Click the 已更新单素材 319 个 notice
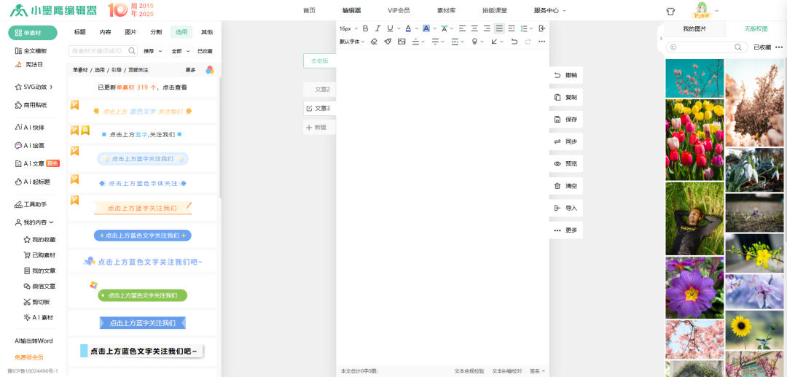 click(143, 88)
